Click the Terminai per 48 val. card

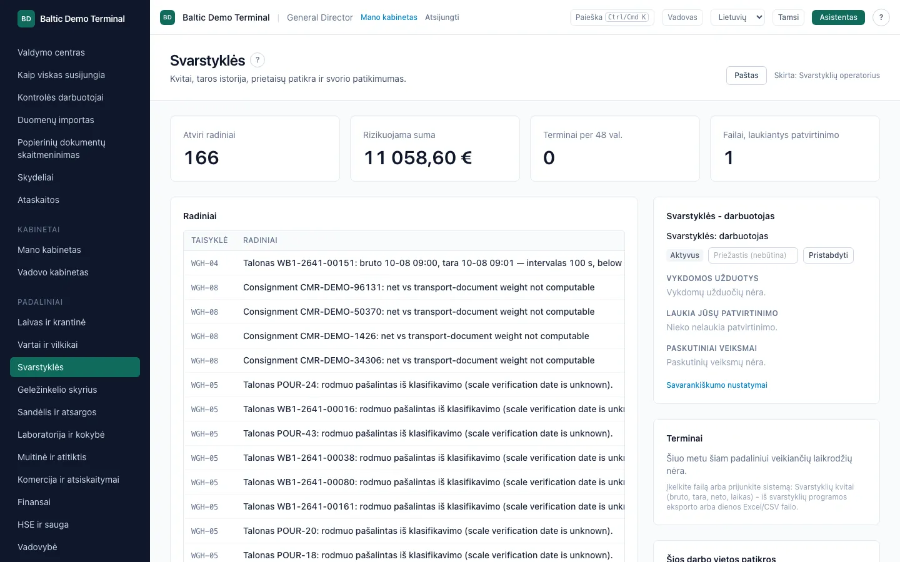tap(615, 149)
